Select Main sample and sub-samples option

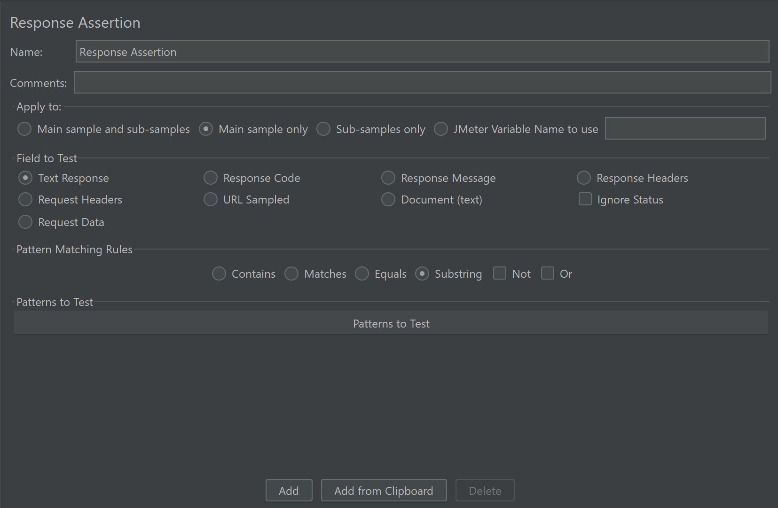point(24,129)
